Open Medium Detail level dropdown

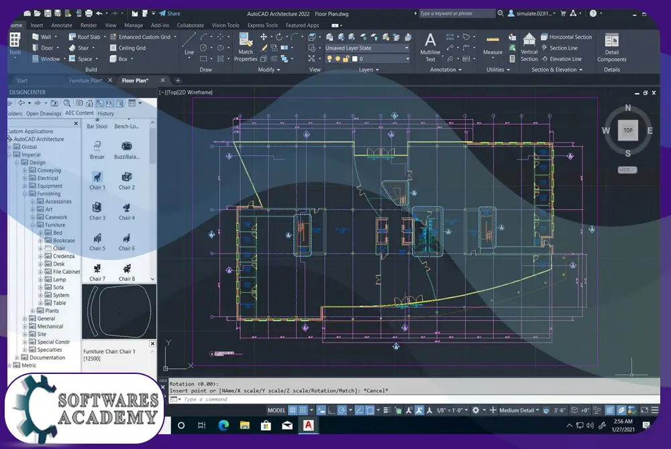tap(519, 410)
